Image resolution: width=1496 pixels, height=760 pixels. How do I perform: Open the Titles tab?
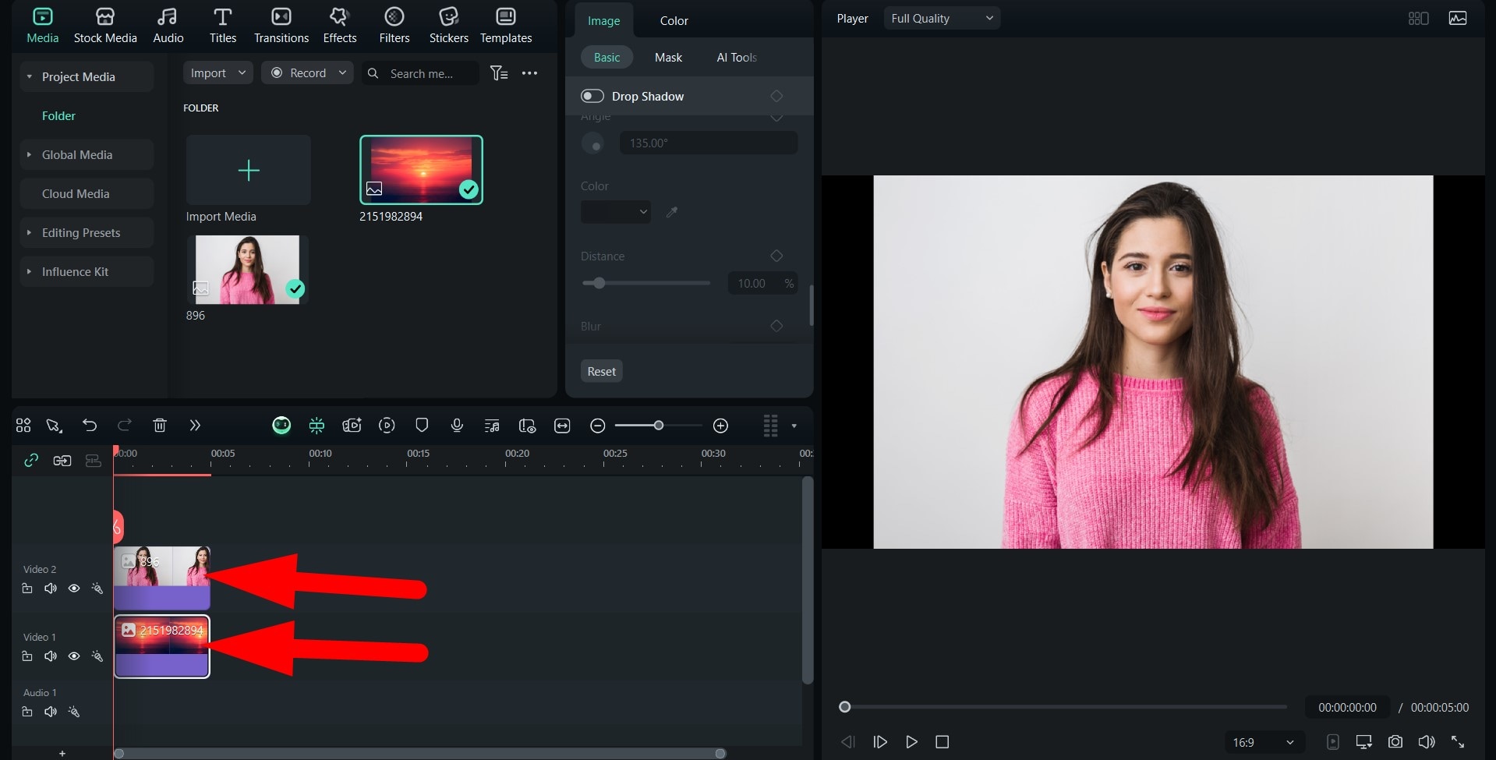(x=222, y=26)
